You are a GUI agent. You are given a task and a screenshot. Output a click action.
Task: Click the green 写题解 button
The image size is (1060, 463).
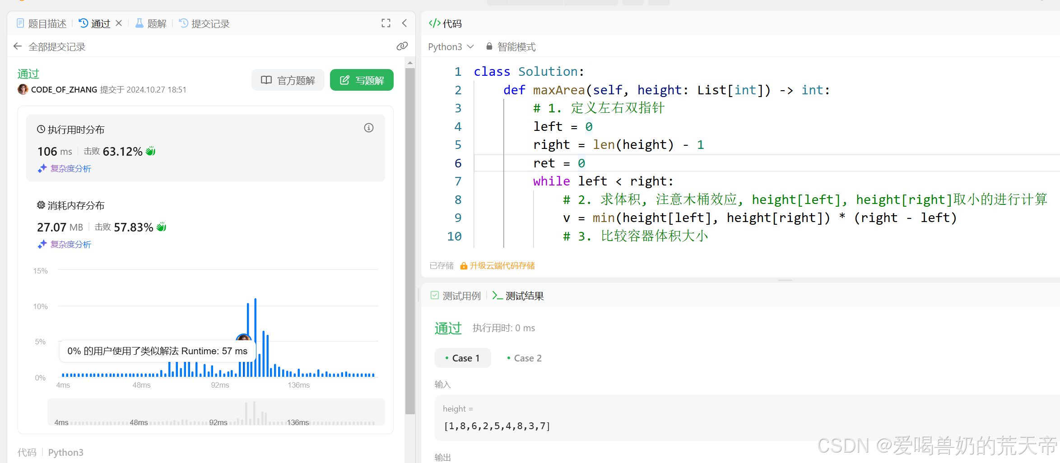click(362, 80)
